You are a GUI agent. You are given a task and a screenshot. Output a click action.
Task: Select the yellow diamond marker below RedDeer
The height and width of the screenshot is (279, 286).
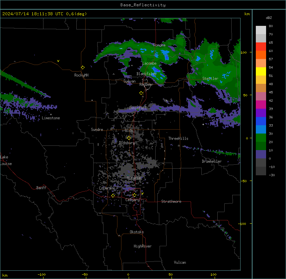[141, 93]
